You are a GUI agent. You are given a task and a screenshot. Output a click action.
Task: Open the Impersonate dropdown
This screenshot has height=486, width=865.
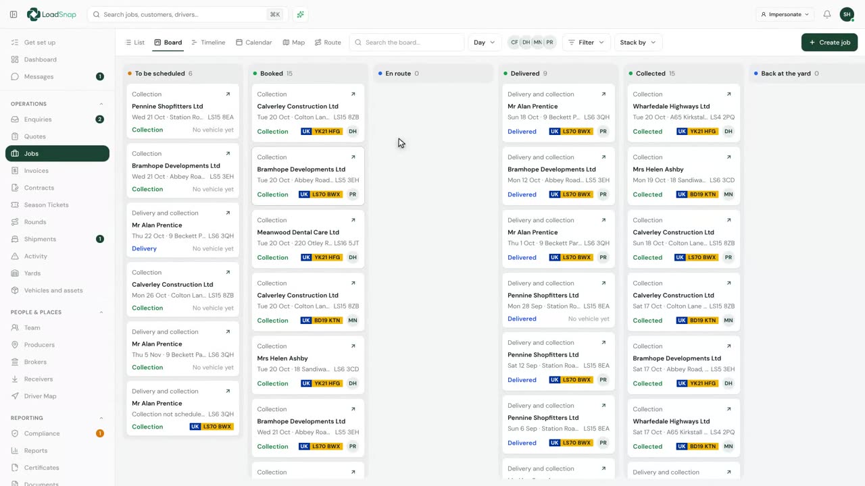(x=785, y=14)
